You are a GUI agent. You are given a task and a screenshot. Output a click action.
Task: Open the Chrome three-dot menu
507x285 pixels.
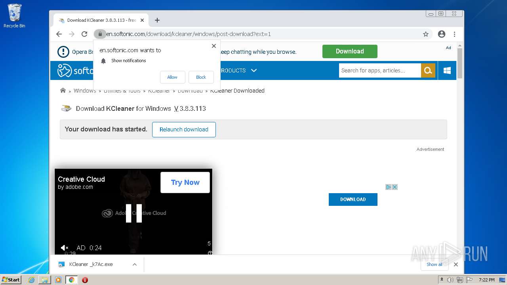coord(455,34)
